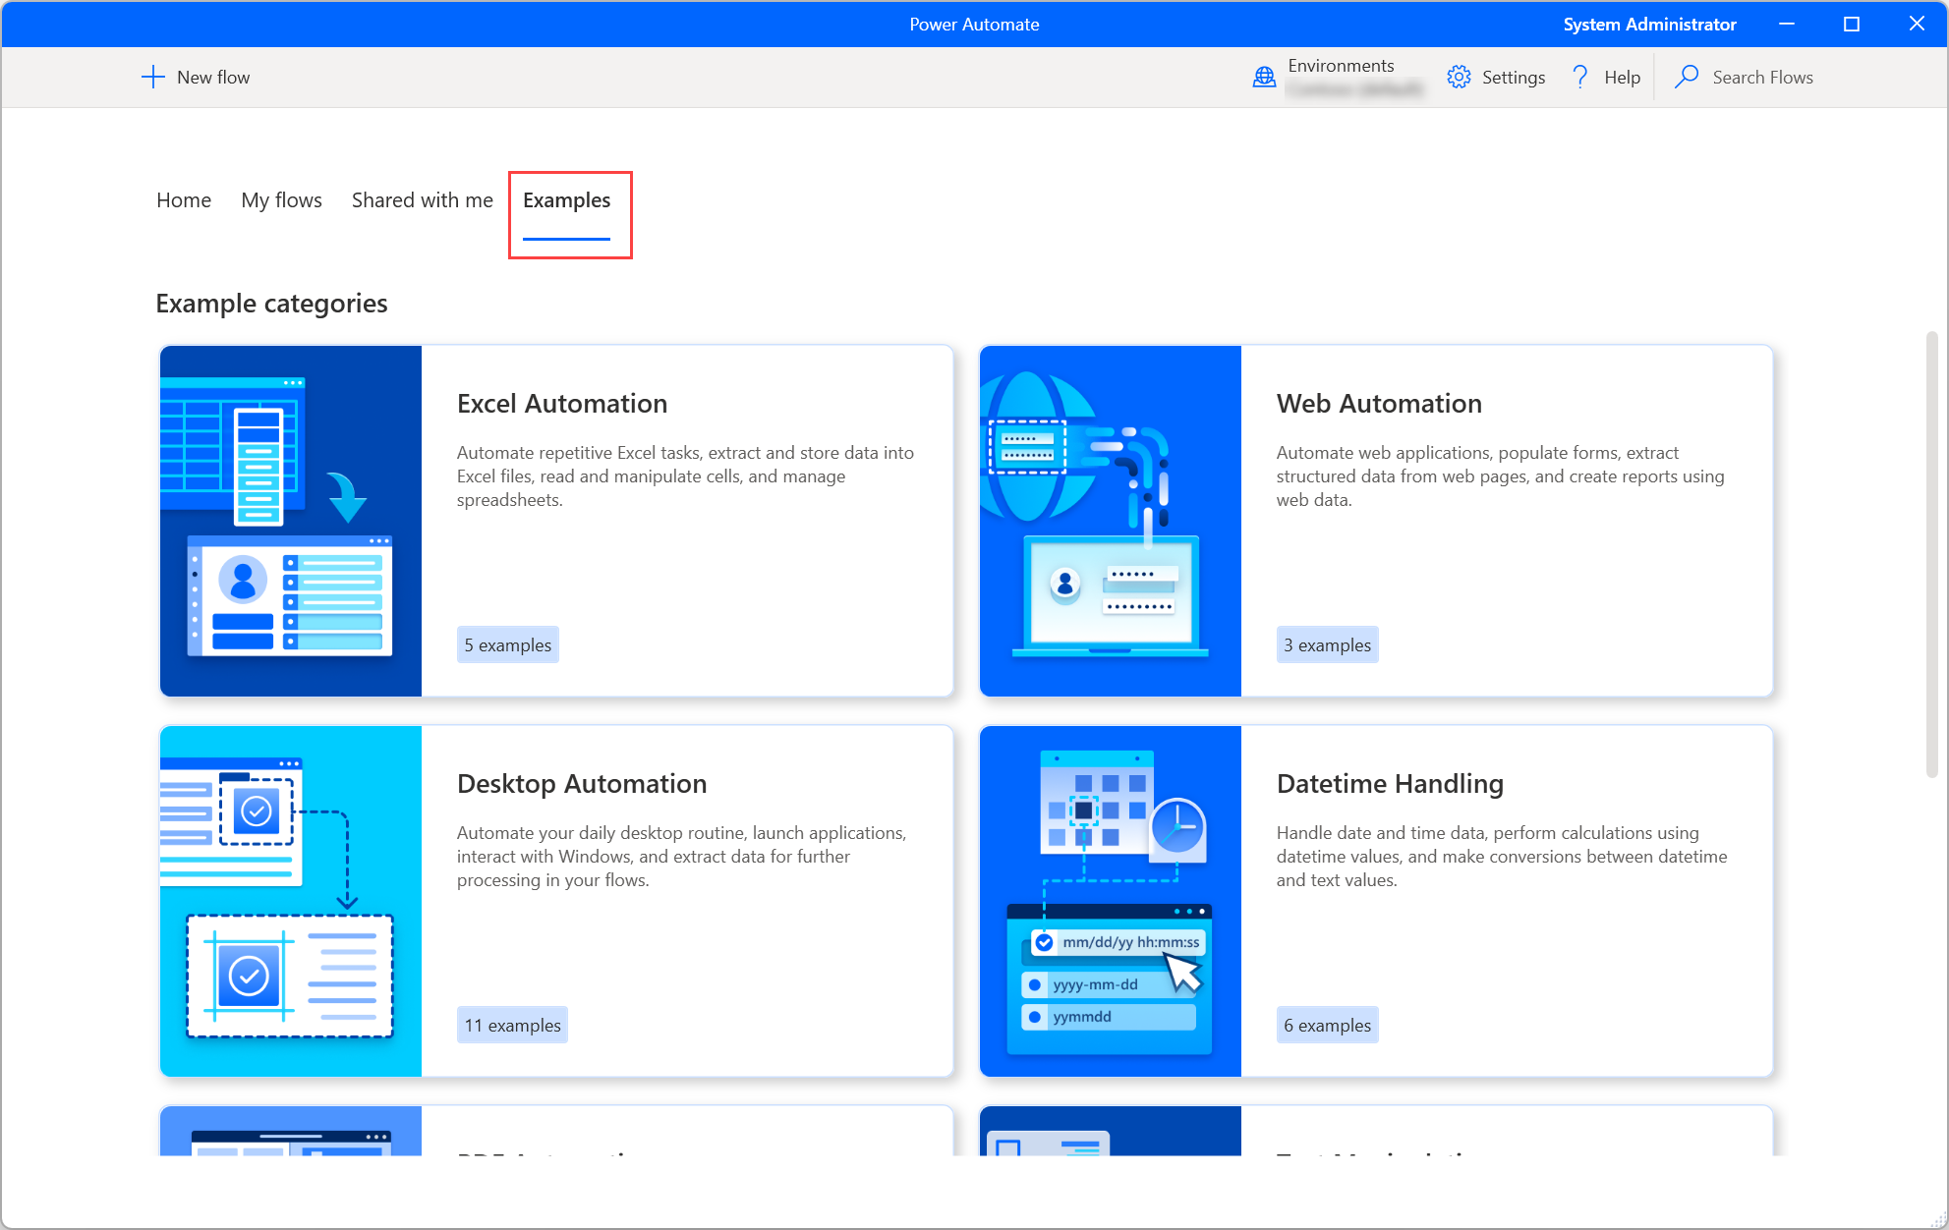Click the Excel Automation category icon

pyautogui.click(x=291, y=519)
